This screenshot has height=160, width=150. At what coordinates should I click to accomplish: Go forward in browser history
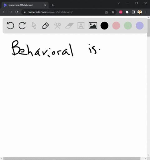pos(11,12)
